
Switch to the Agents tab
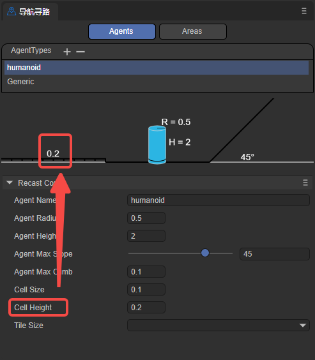(122, 31)
